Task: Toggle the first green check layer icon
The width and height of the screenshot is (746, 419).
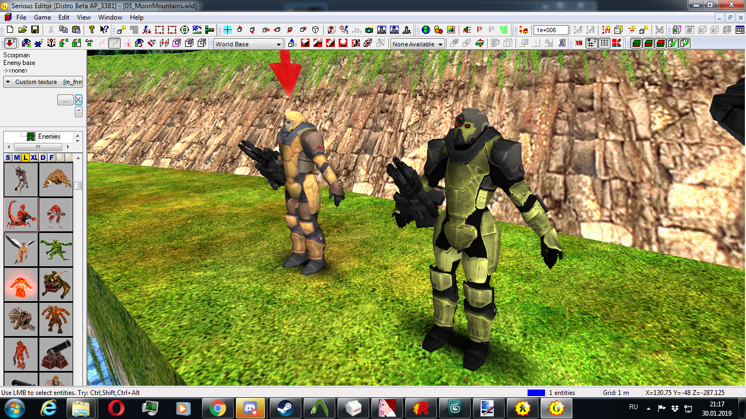Action: (x=672, y=43)
